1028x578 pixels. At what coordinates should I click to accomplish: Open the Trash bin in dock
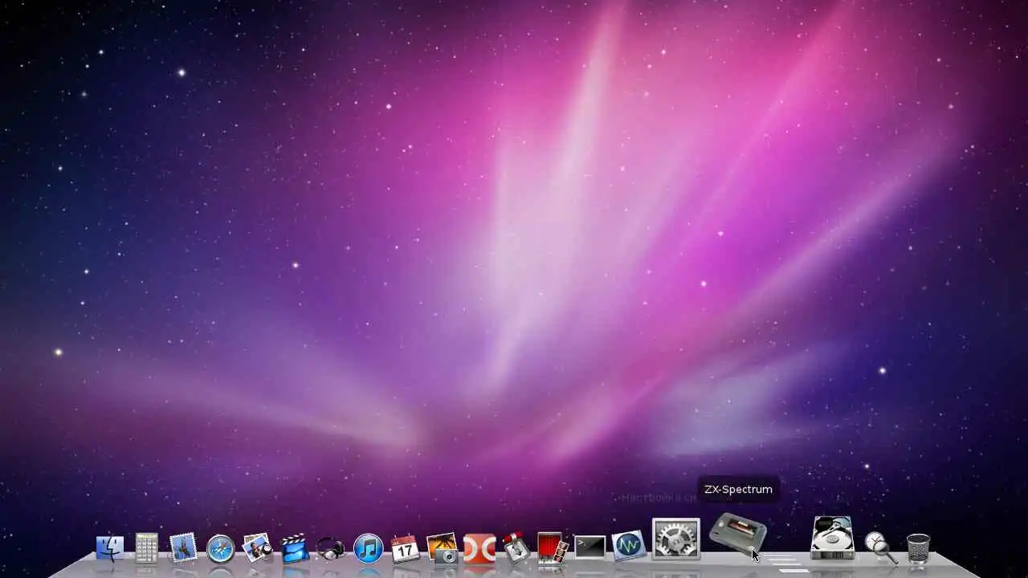[918, 549]
